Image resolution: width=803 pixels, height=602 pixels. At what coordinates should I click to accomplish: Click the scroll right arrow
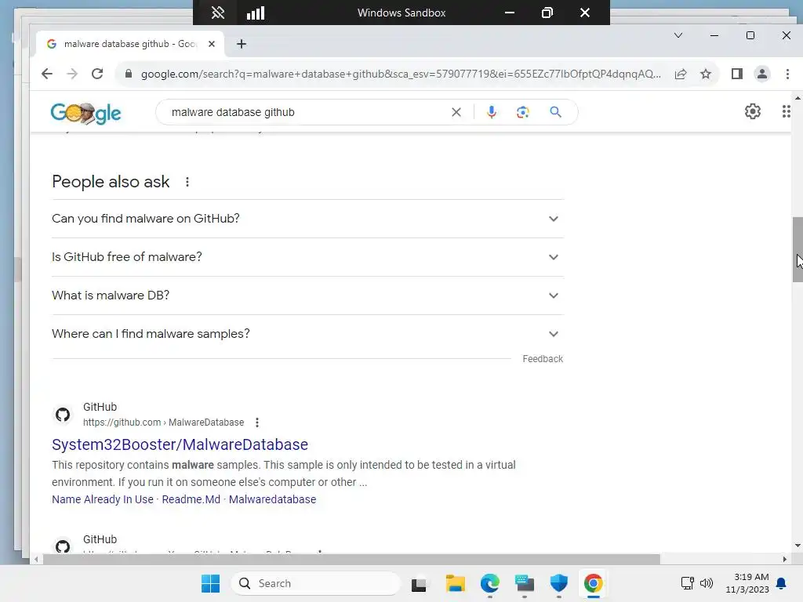click(784, 560)
